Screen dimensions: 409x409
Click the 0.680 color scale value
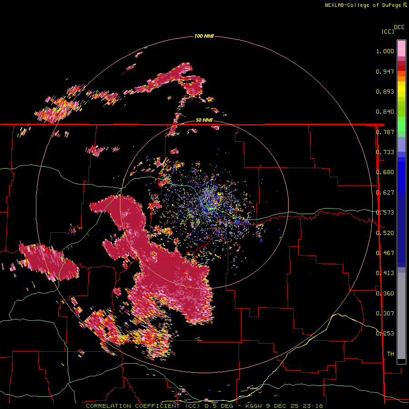[385, 172]
